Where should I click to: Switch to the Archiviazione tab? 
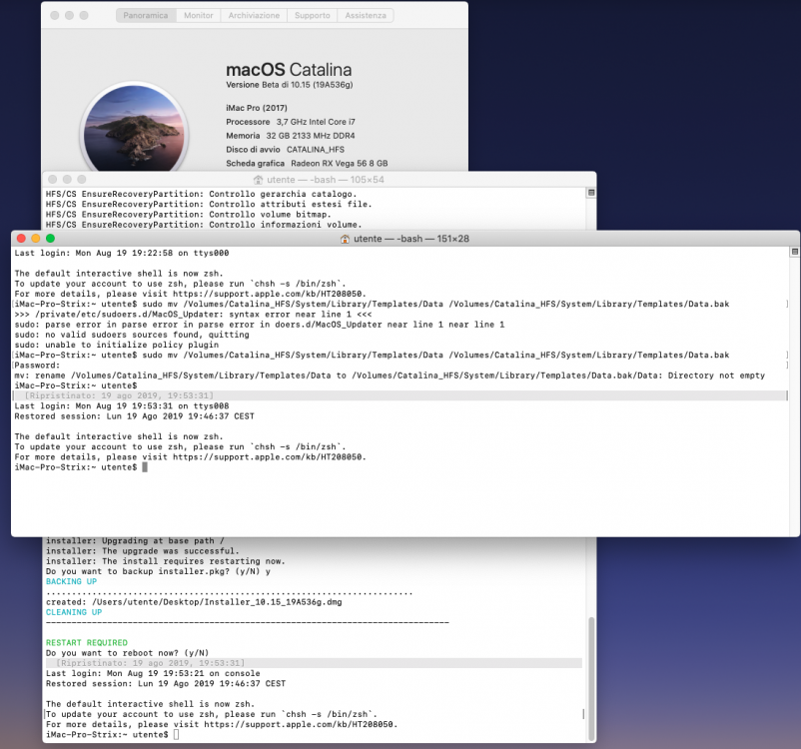click(254, 15)
